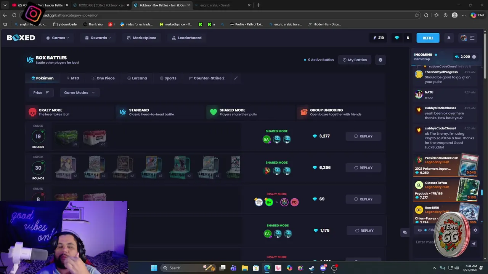This screenshot has height=274, width=488.
Task: Click the Group Unboxing box icon
Action: click(304, 112)
